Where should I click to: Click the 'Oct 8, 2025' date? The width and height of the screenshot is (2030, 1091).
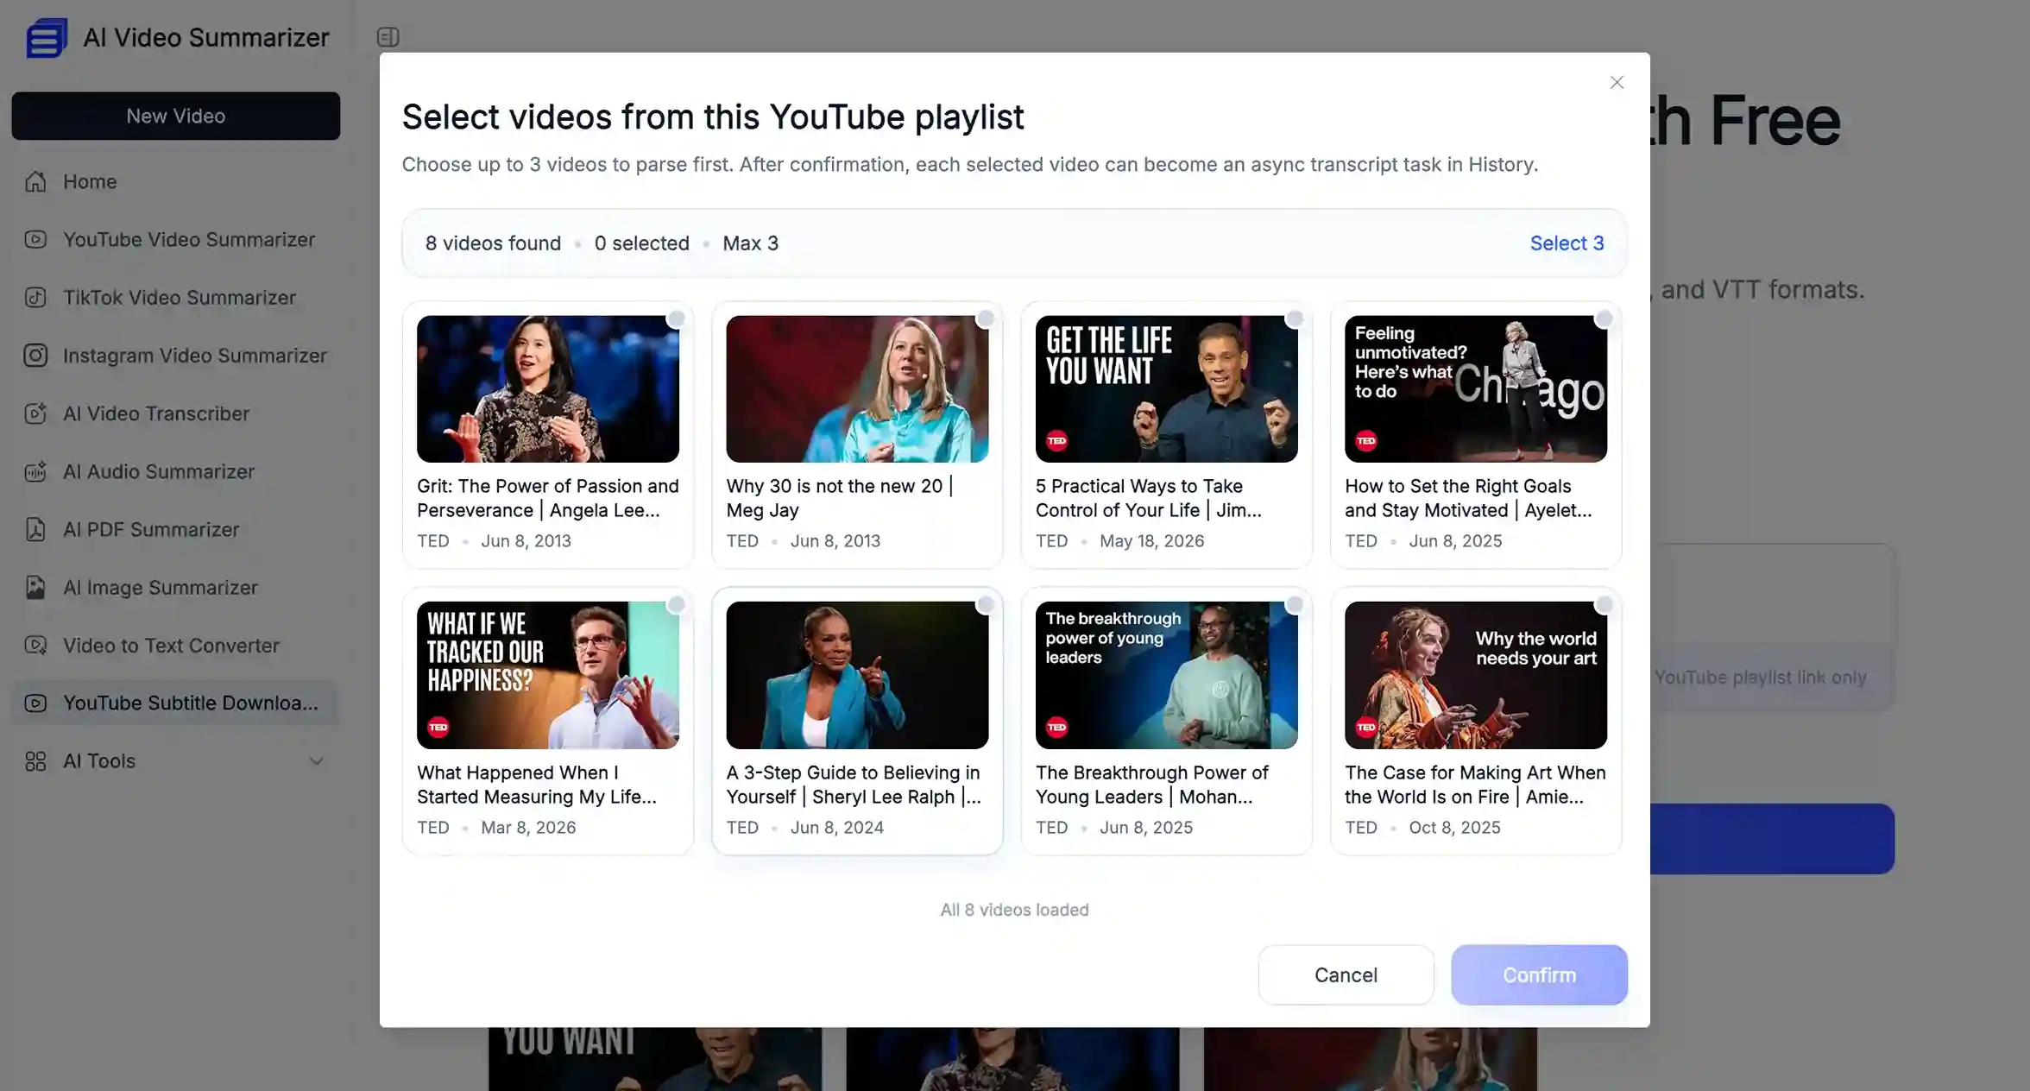pos(1454,828)
